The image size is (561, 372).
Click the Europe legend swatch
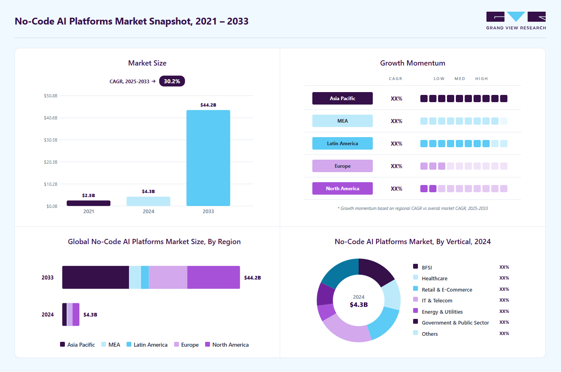(x=177, y=344)
